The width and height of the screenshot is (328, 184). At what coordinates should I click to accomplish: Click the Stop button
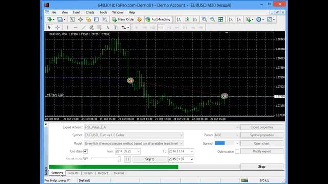[262, 167]
